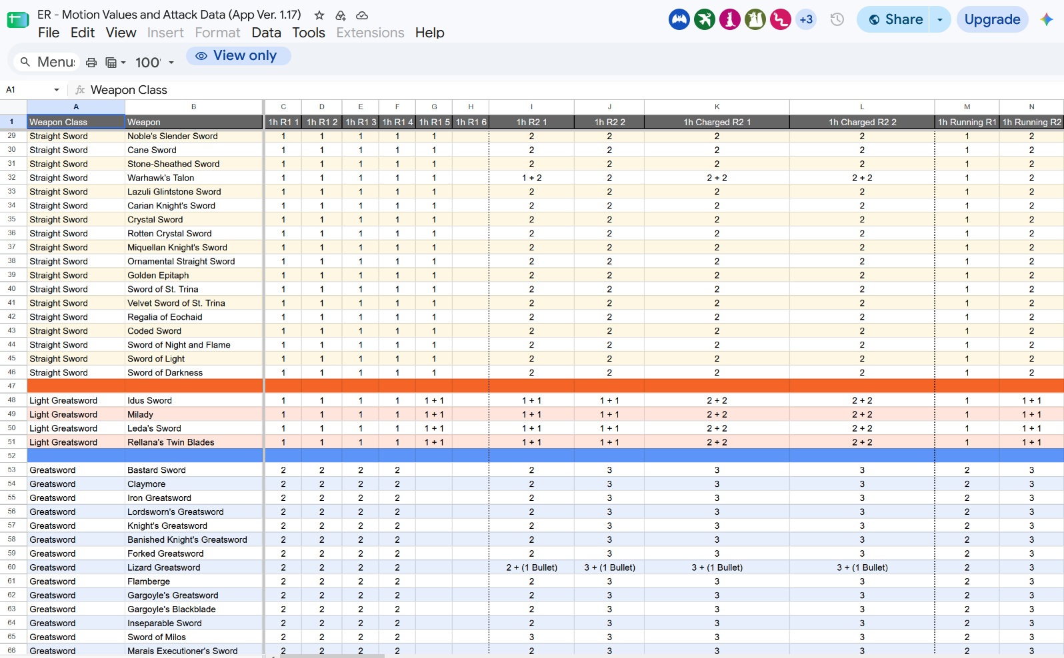Select the Golden Epitaph cell

click(193, 275)
